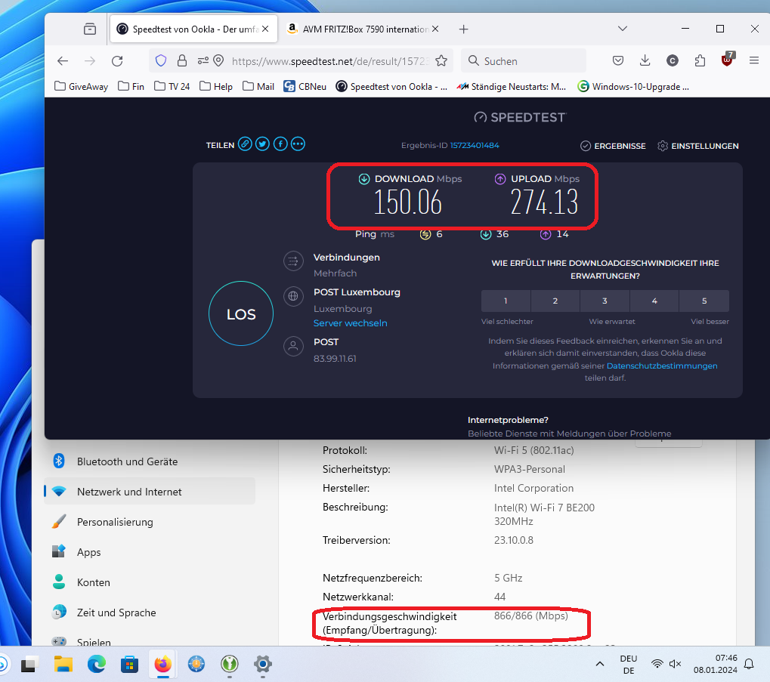Open more share options icon
The width and height of the screenshot is (770, 682).
[x=298, y=144]
